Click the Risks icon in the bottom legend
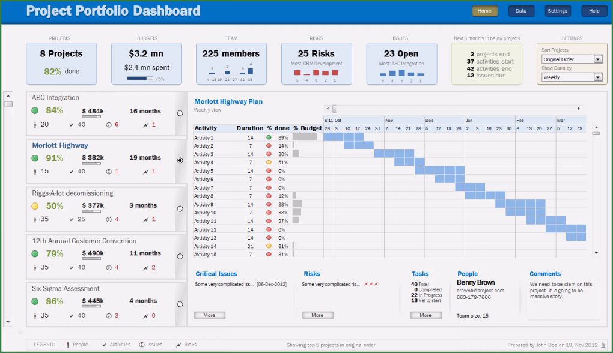 pos(178,345)
